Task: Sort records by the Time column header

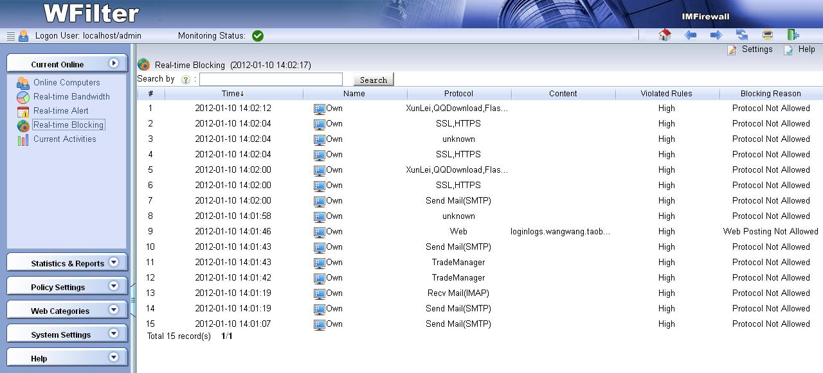Action: click(233, 94)
